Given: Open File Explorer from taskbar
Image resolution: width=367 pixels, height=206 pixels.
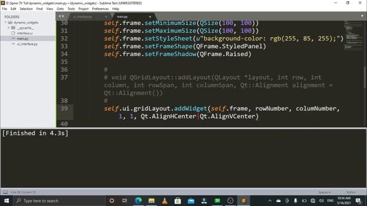Looking at the screenshot, I should (151, 201).
